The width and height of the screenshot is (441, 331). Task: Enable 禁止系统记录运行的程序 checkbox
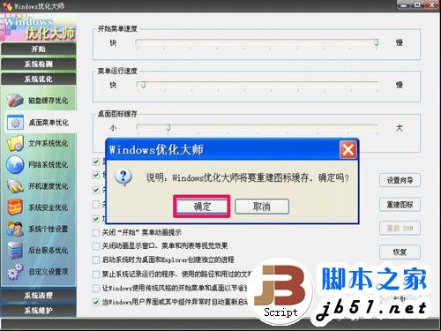tap(96, 275)
